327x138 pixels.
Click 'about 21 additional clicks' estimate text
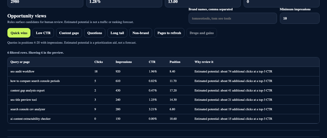point(237,100)
